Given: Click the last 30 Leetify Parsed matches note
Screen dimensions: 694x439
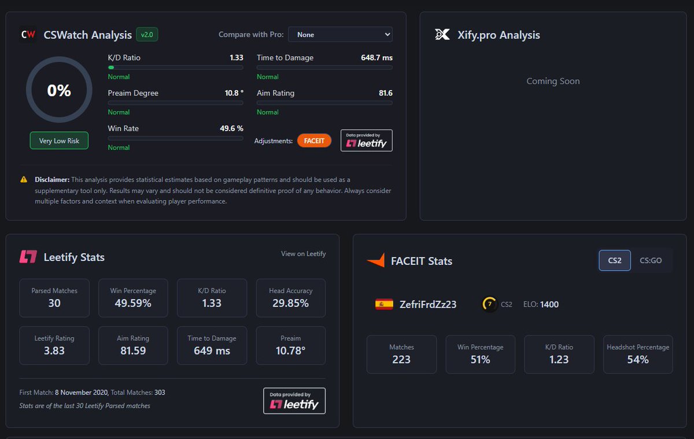Looking at the screenshot, I should click(85, 406).
